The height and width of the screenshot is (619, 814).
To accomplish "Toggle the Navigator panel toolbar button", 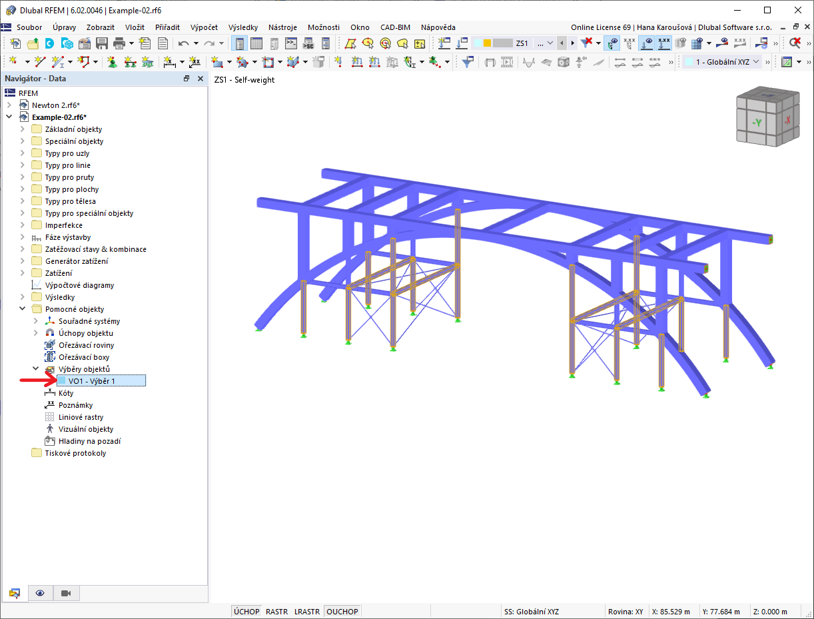I will tap(240, 43).
